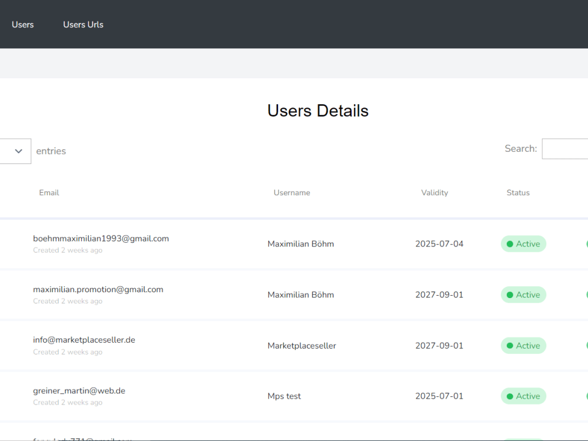Toggle Active status for the Mps test user
588x441 pixels.
[523, 396]
